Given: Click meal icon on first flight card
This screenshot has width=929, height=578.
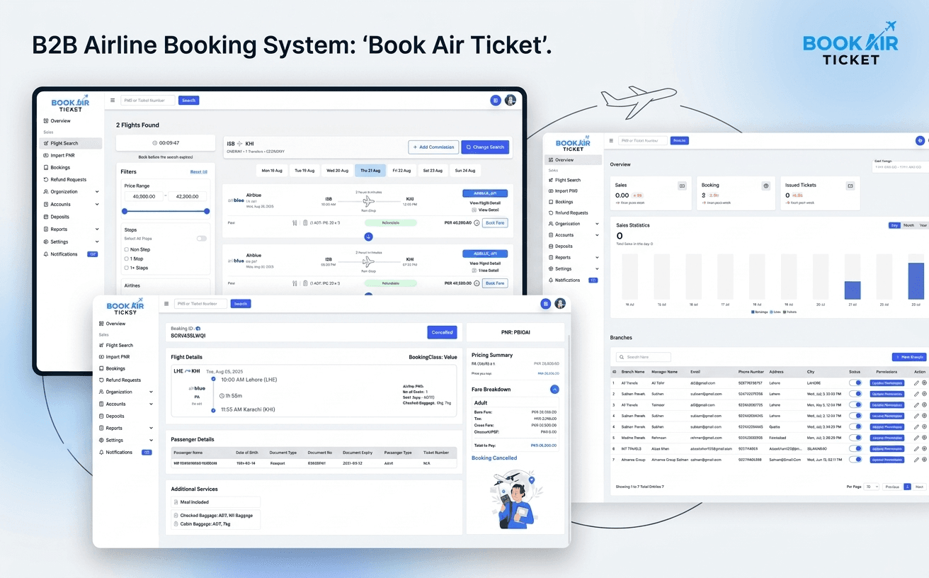Looking at the screenshot, I should (x=295, y=223).
